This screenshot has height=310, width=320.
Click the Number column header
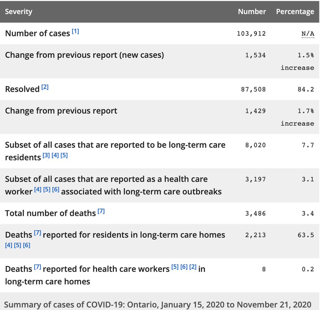pos(252,11)
